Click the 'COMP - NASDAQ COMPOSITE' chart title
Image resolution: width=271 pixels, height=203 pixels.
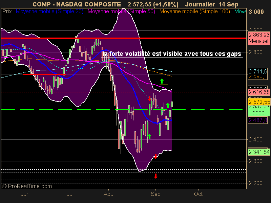pos(77,4)
